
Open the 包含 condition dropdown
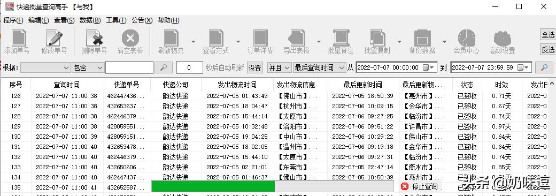pos(88,67)
